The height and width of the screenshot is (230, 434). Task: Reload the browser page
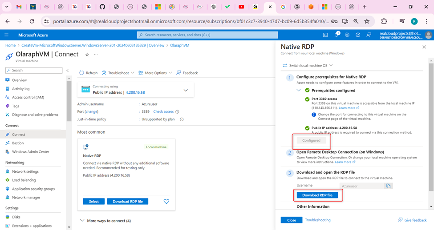click(32, 21)
